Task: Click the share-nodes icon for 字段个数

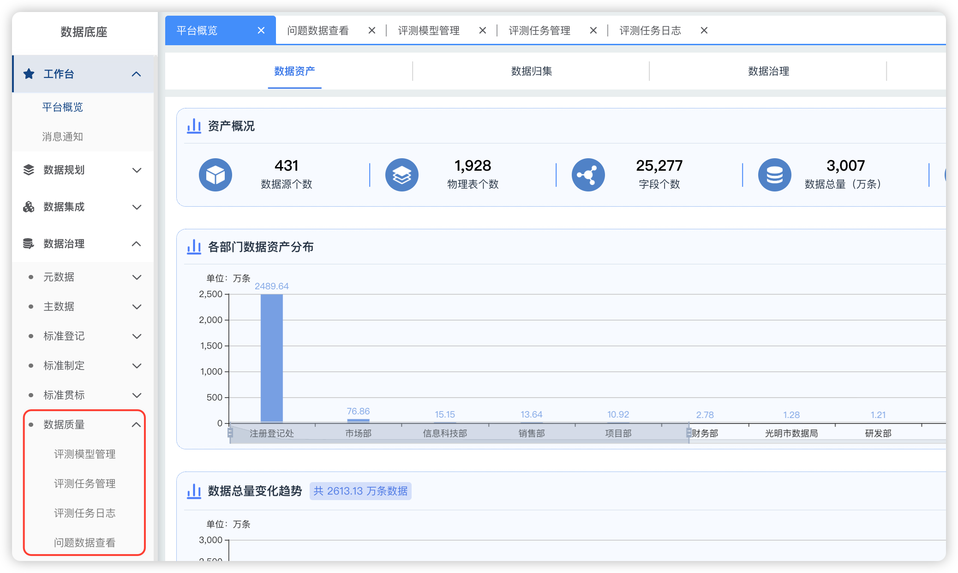Action: coord(588,175)
